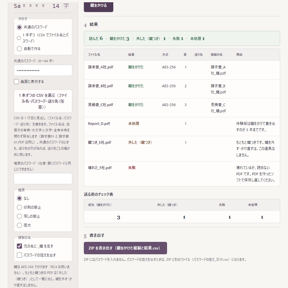The width and height of the screenshot is (288, 288).
Task: Select 写しの禁止 radio option
Action: [x=19, y=216]
